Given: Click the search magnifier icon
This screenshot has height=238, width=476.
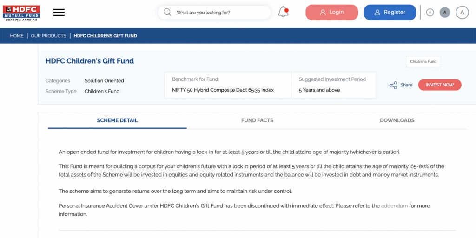Looking at the screenshot, I should 167,13.
